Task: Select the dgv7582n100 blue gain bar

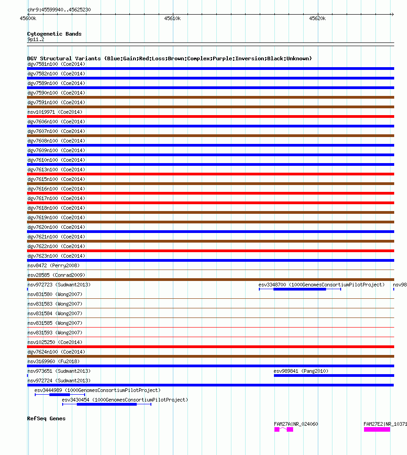Action: click(x=211, y=78)
